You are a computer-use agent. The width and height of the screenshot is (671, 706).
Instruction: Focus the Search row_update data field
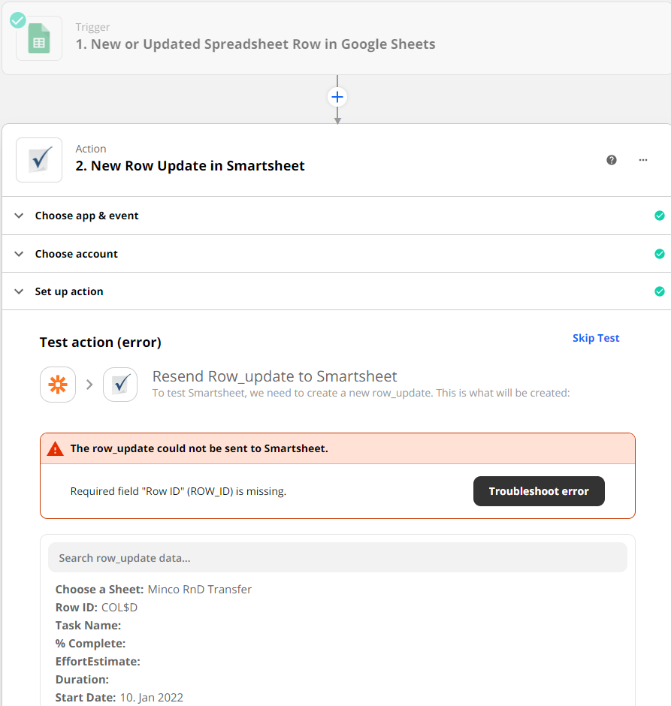pos(337,558)
